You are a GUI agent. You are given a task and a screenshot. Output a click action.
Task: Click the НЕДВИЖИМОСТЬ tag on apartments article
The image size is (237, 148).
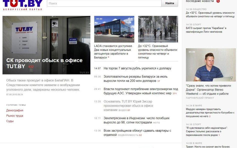tap(128, 135)
